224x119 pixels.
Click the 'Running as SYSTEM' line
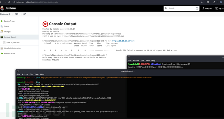coord(51,31)
